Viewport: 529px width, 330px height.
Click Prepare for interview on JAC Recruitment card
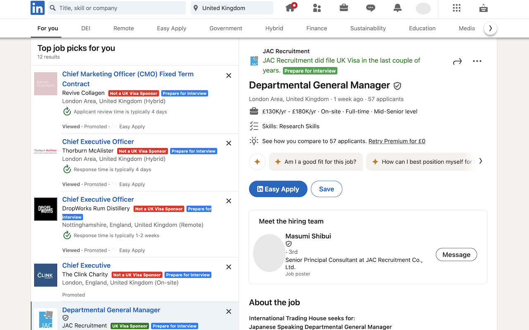tap(175, 326)
